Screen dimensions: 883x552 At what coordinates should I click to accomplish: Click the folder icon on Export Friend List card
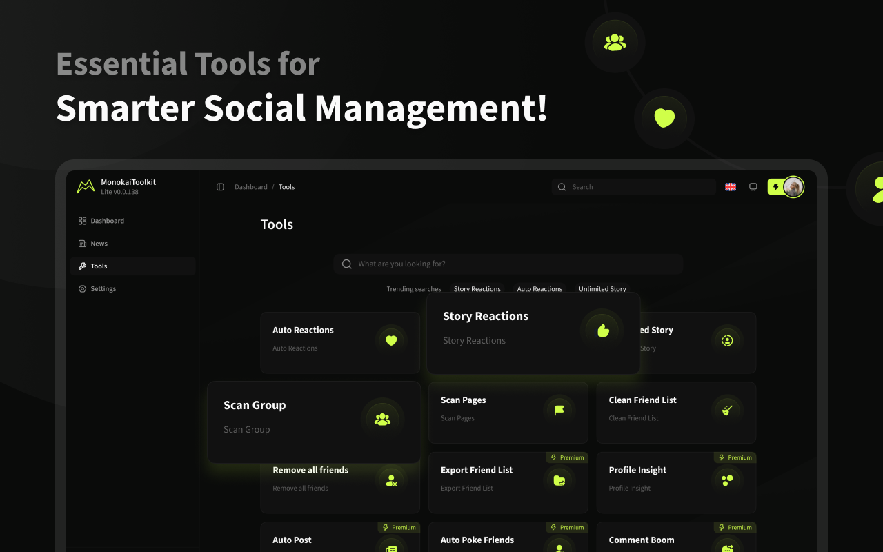559,480
